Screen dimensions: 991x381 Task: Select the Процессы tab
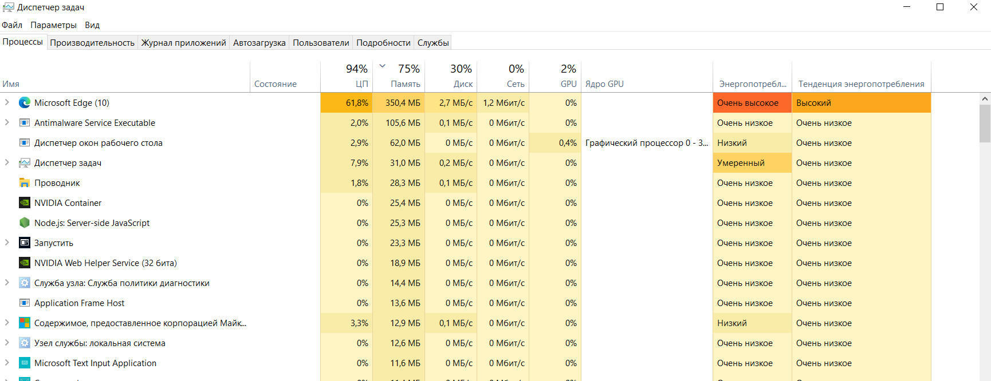tap(23, 42)
